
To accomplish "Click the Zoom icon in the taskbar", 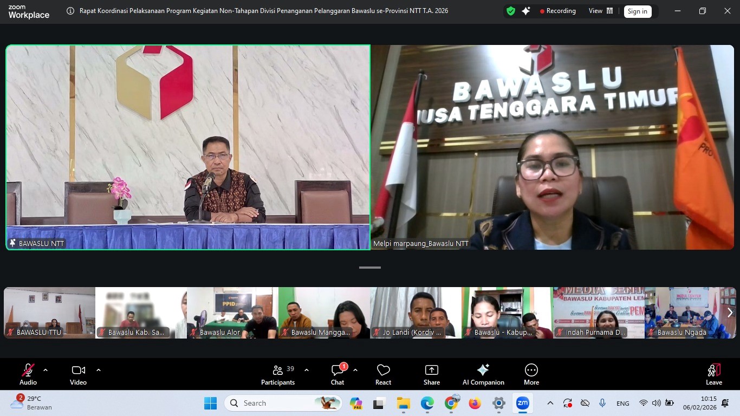I will pos(523,403).
